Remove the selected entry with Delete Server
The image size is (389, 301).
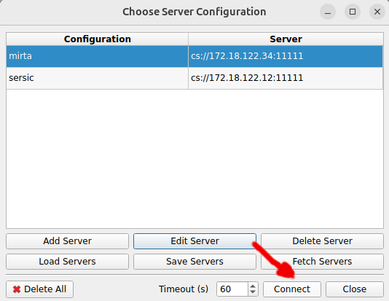[322, 241]
